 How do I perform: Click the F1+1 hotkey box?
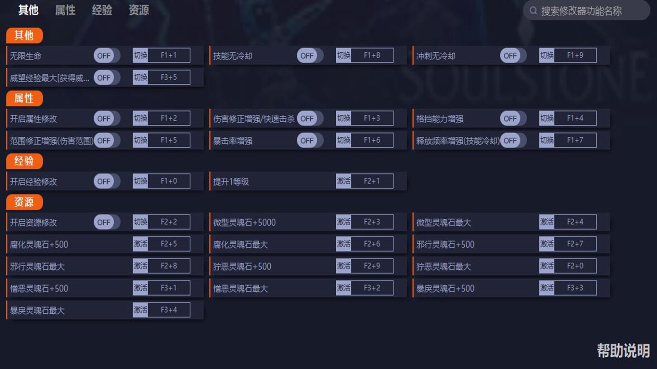tap(169, 55)
